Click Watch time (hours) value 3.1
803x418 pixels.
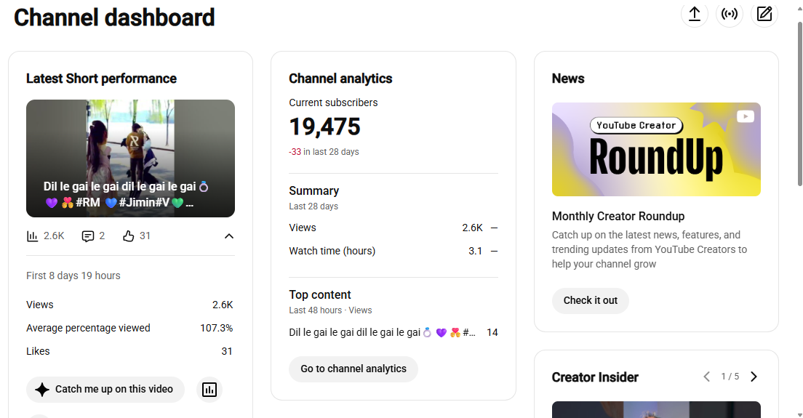[475, 252]
